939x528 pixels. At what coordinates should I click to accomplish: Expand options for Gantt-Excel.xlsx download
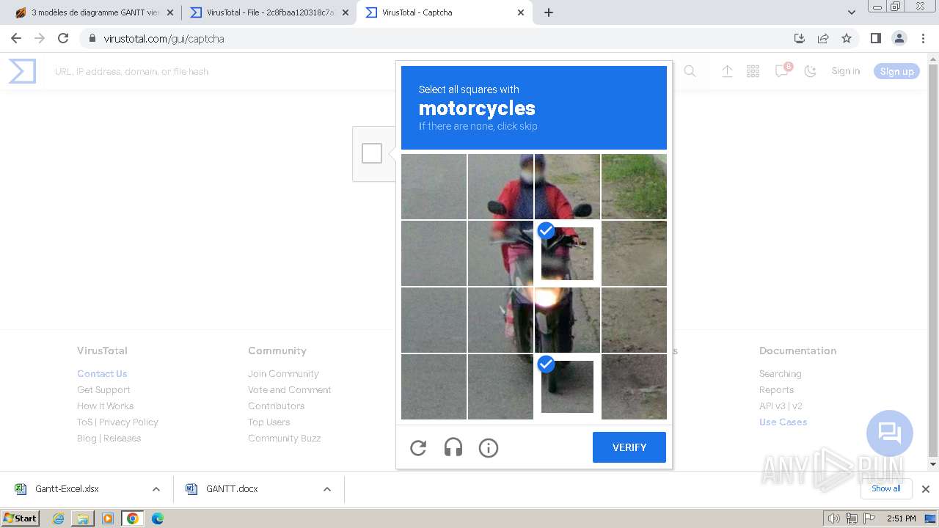(x=156, y=489)
